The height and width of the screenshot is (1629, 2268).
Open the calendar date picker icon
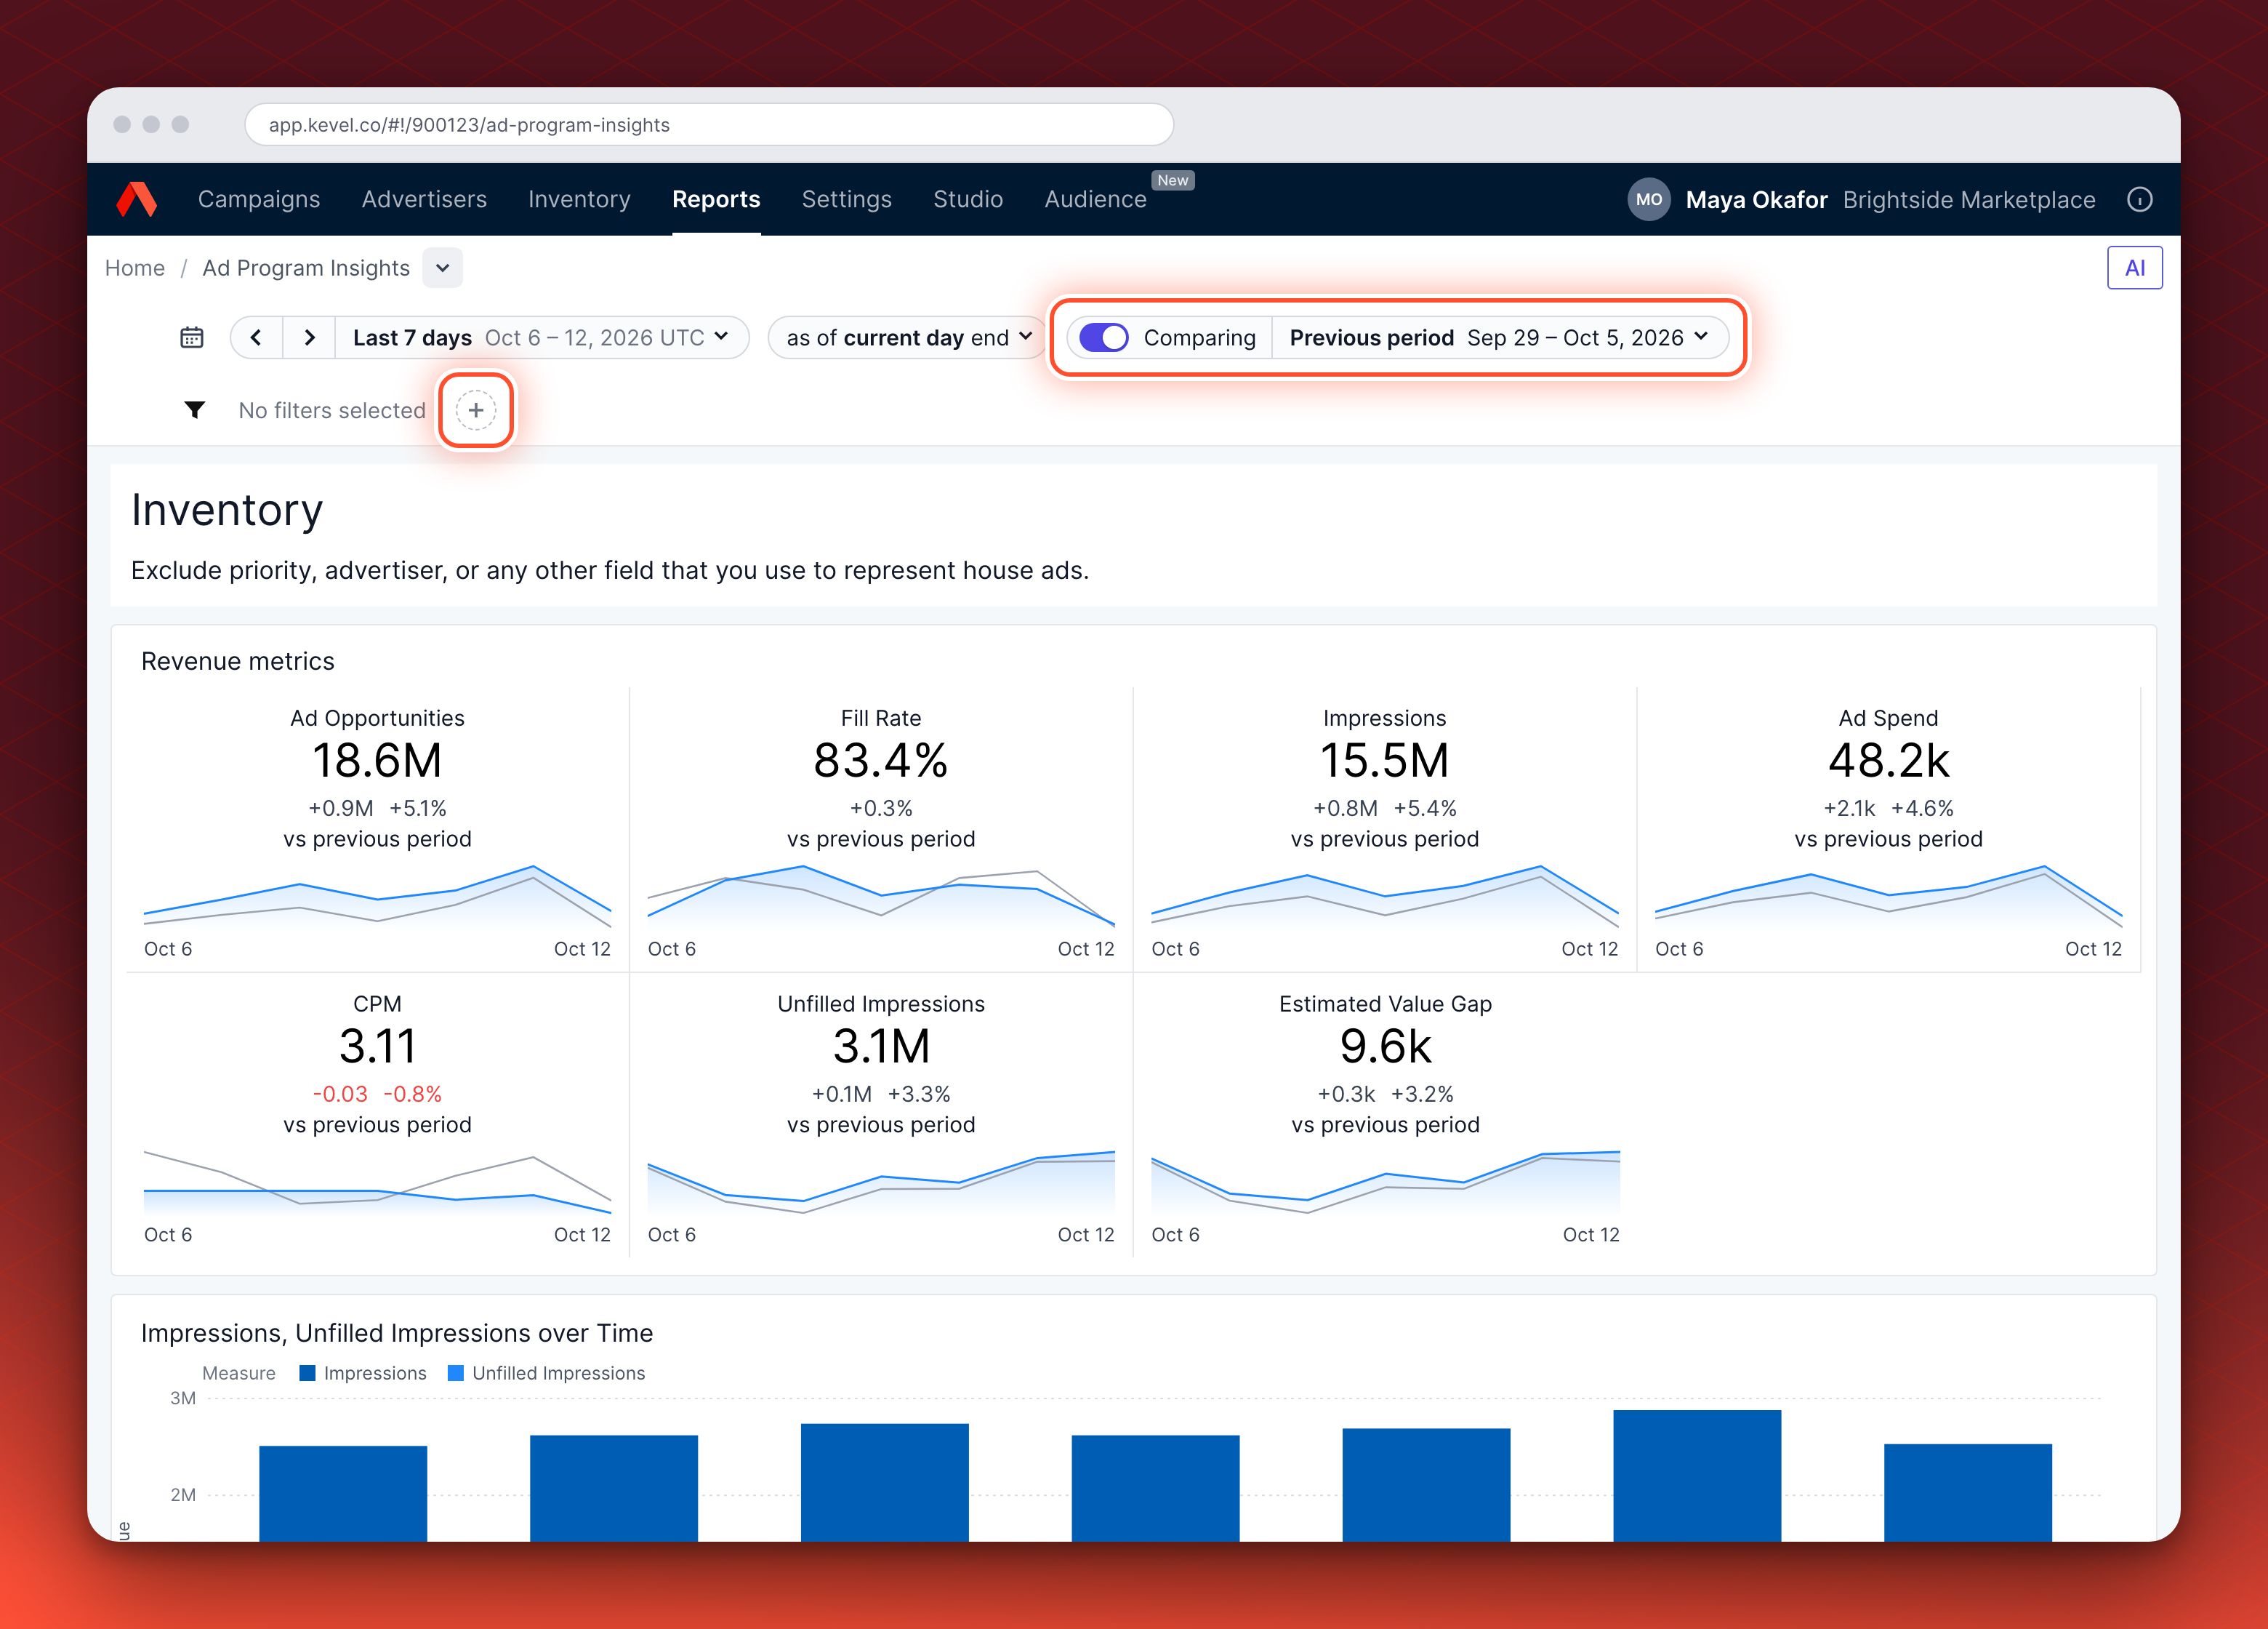coord(191,338)
